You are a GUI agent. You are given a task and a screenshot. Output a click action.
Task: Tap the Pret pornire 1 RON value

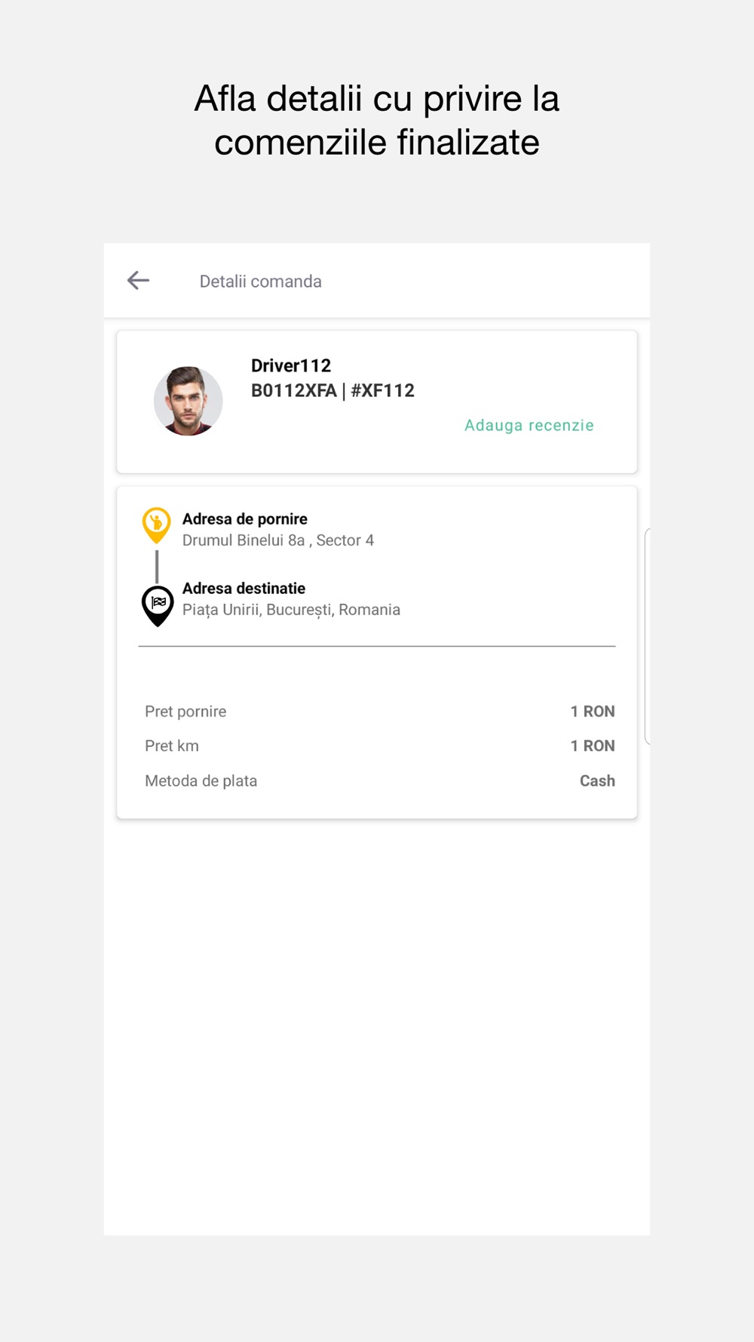click(x=593, y=711)
